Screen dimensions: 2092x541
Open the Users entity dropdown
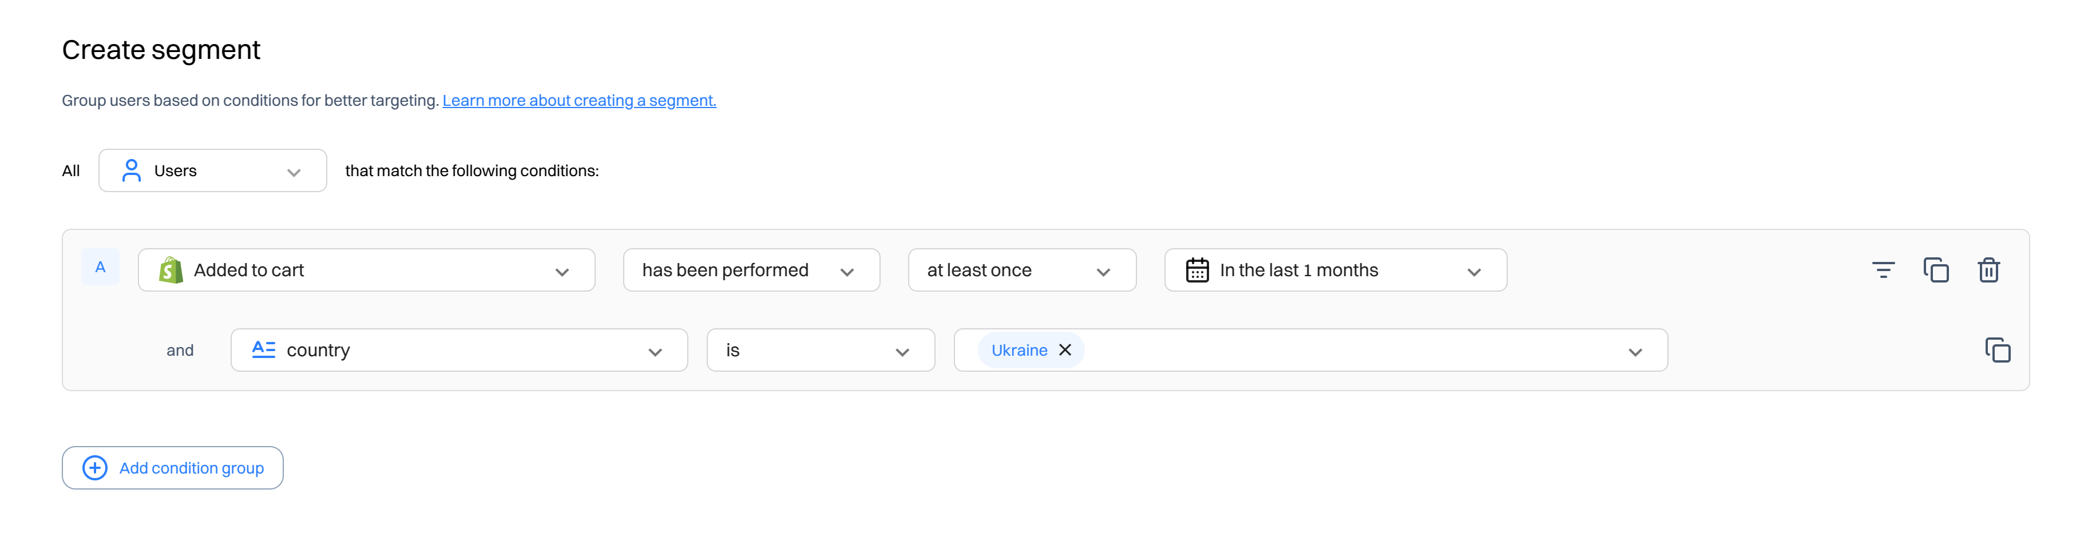point(213,170)
